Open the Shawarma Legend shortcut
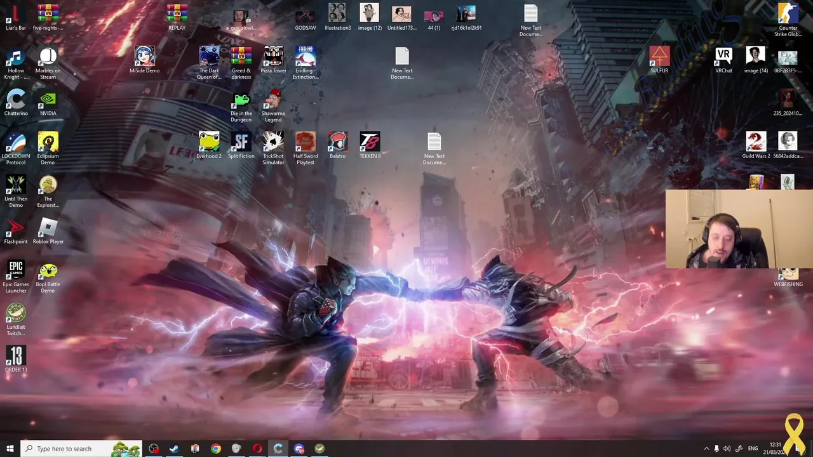Viewport: 813px width, 457px height. pos(273,105)
